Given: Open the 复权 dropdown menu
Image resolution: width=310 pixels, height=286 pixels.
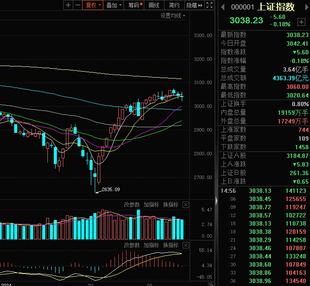Looking at the screenshot, I should (x=93, y=5).
